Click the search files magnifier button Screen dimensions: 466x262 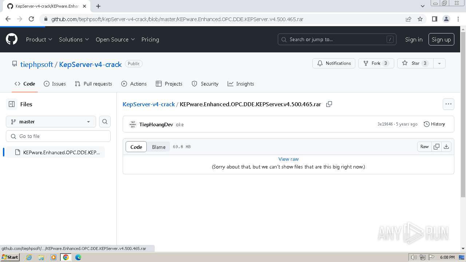coord(105,122)
